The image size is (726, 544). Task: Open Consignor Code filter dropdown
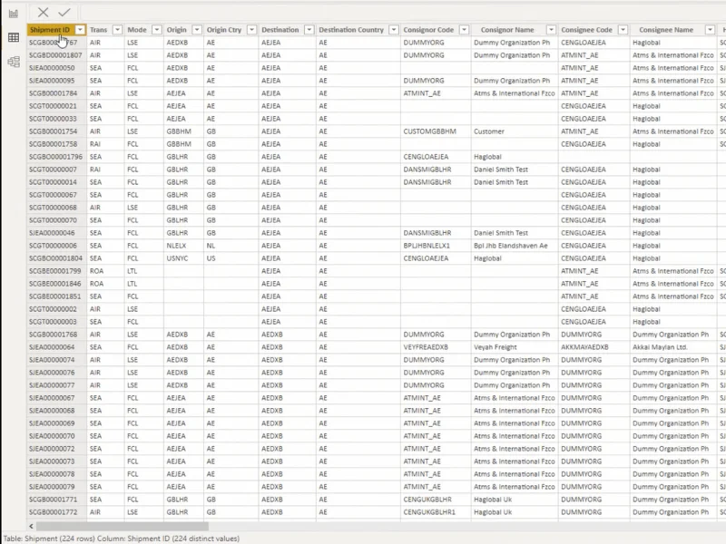464,30
